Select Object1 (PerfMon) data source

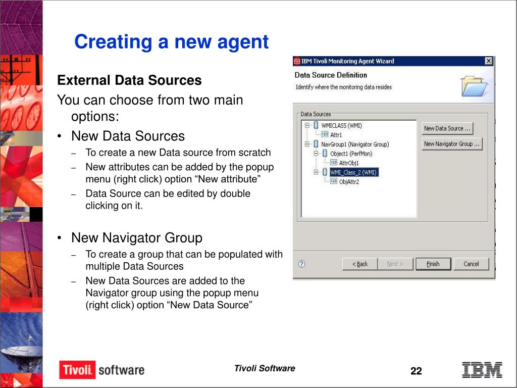point(351,154)
